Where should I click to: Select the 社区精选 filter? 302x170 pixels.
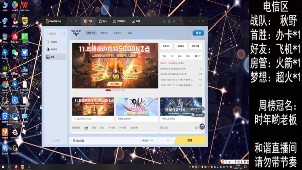[76, 128]
